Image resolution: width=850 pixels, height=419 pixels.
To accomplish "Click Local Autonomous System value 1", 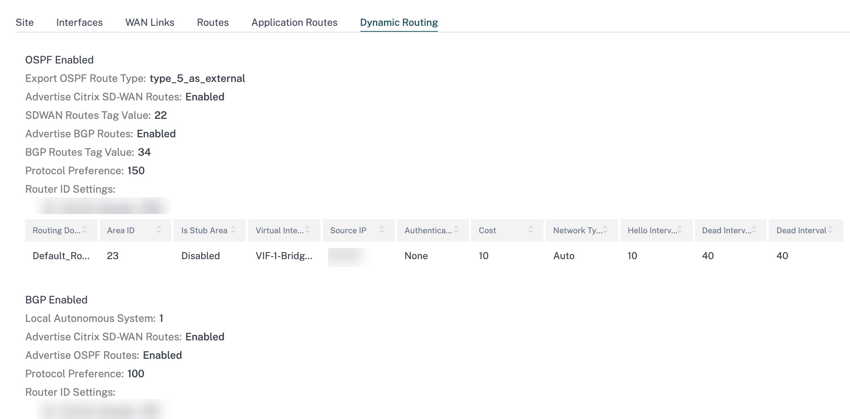I will tap(161, 318).
